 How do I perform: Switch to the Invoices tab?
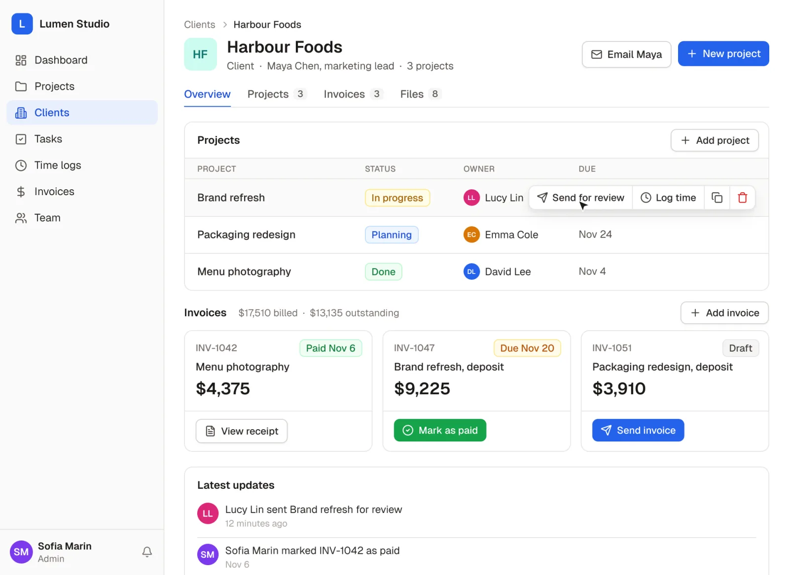point(354,94)
